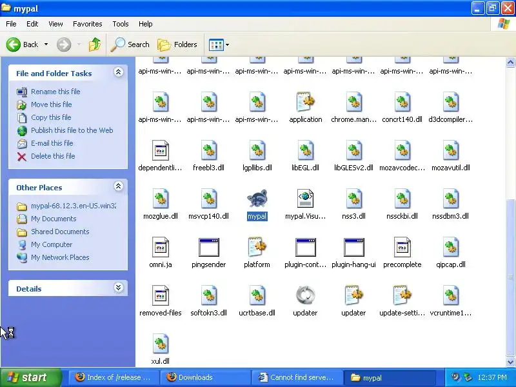This screenshot has height=387, width=516.
Task: Go to Shared Documents
Action: (60, 232)
